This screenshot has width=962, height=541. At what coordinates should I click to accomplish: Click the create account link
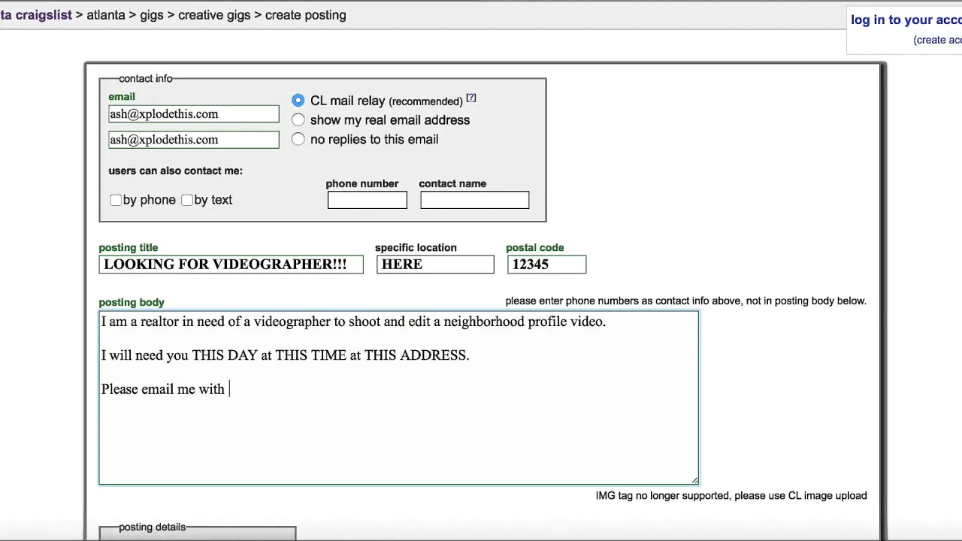click(x=937, y=41)
